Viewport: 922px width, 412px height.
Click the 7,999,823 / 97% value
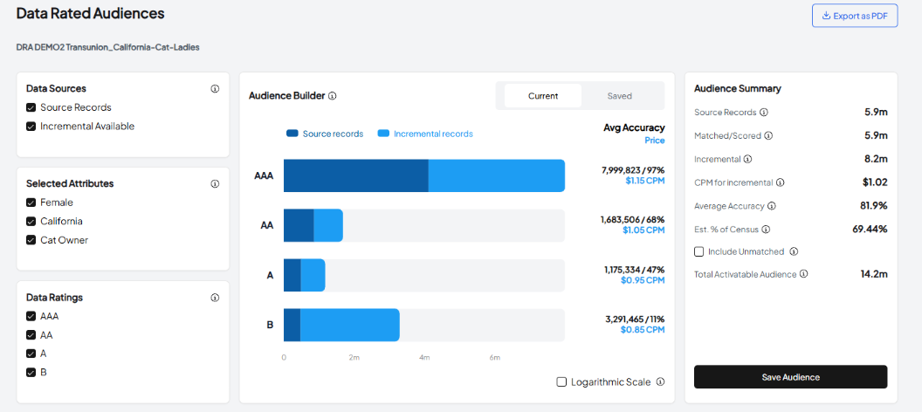[633, 170]
